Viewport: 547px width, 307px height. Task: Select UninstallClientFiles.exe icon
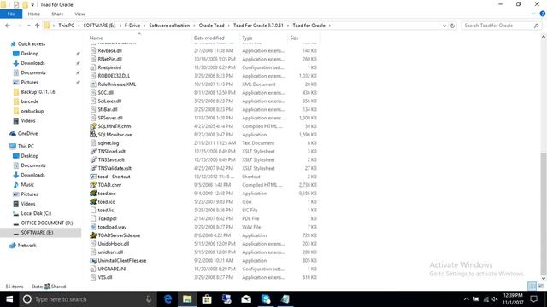point(93,260)
